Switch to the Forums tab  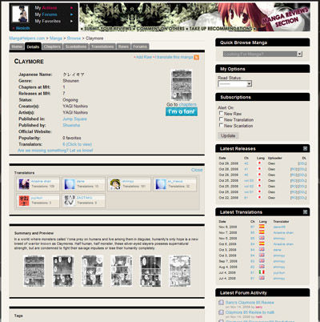(x=140, y=46)
